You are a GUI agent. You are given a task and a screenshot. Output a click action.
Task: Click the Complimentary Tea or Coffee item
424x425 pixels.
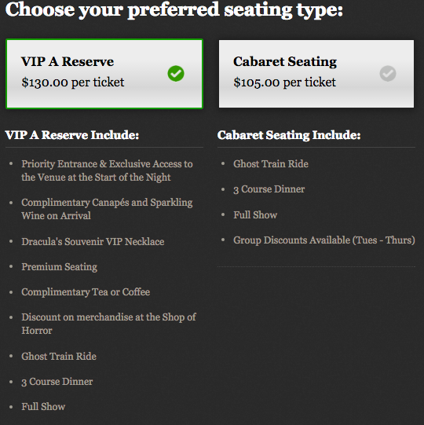86,292
